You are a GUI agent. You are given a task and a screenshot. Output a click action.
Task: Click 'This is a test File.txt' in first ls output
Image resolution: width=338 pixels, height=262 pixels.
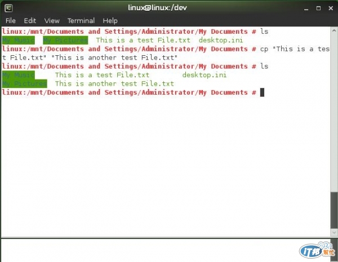[x=143, y=40]
